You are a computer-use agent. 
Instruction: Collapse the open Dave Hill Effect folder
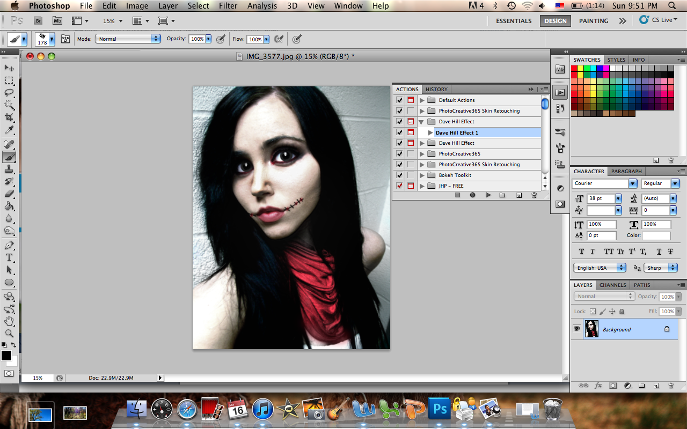422,122
